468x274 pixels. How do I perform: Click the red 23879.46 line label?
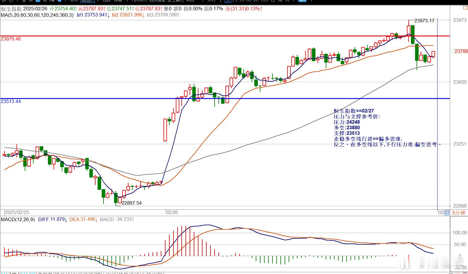click(11, 39)
